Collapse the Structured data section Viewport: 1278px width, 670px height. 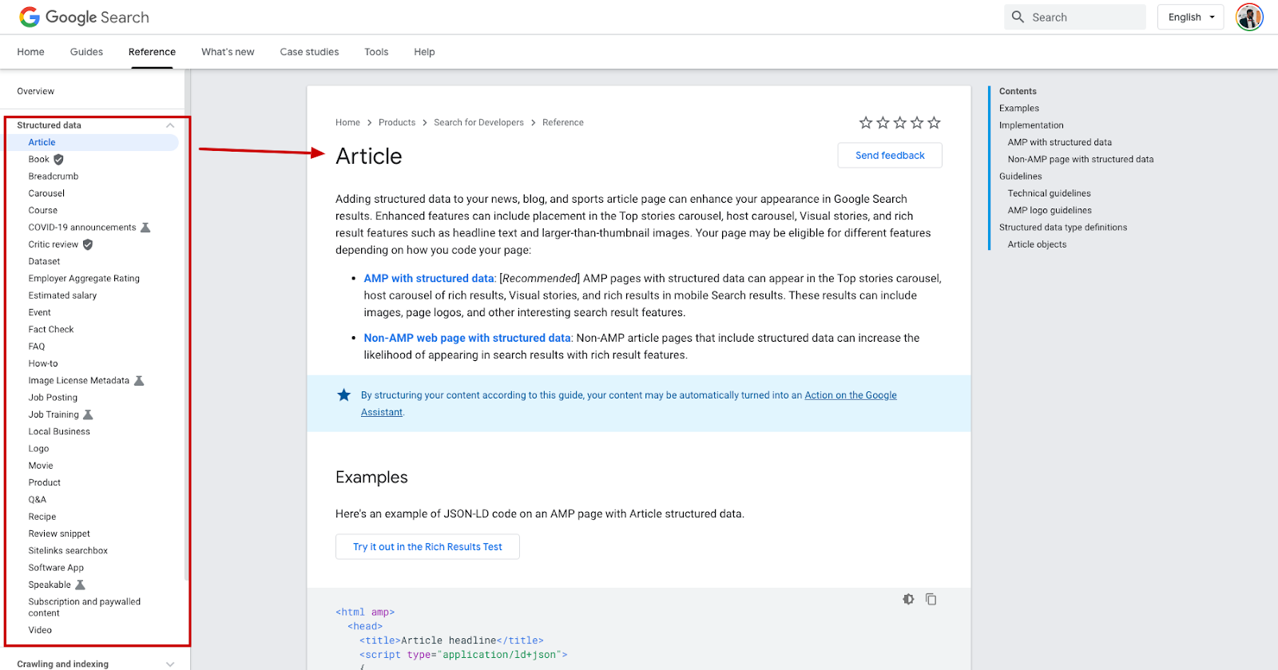[170, 125]
